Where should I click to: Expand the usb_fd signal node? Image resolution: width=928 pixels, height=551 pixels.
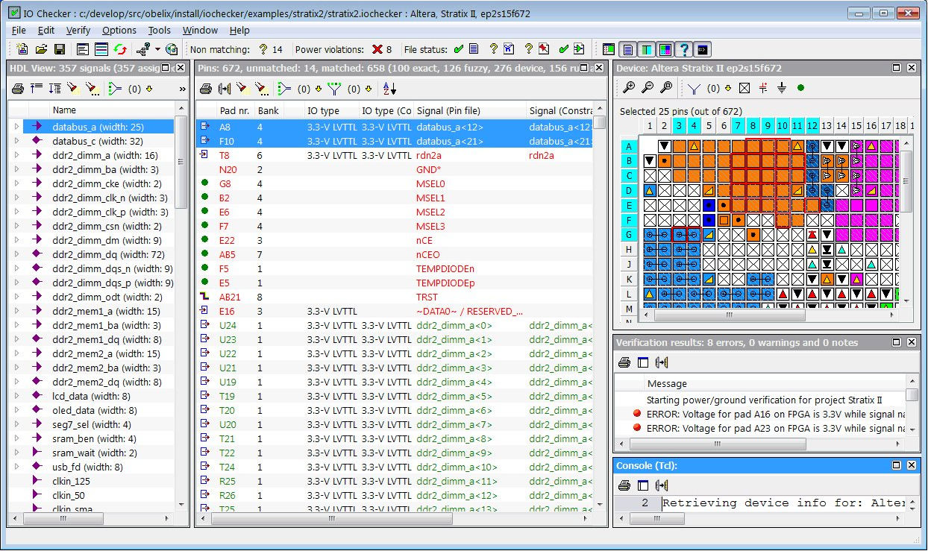click(16, 467)
